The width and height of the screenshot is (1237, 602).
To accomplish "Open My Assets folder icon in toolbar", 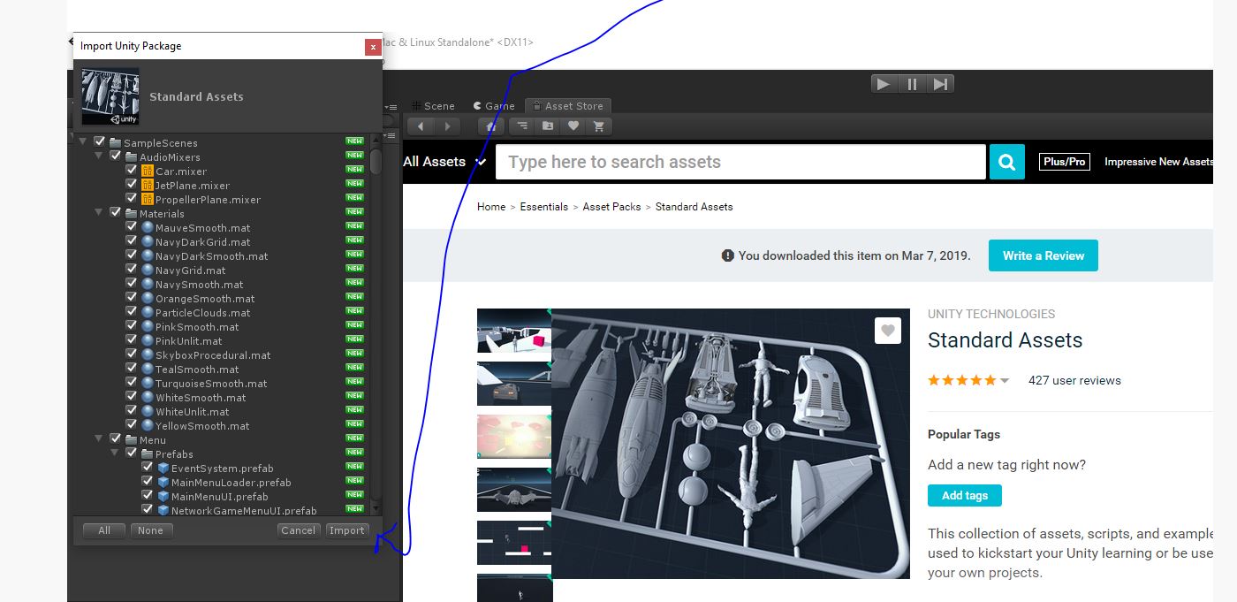I will pyautogui.click(x=548, y=126).
